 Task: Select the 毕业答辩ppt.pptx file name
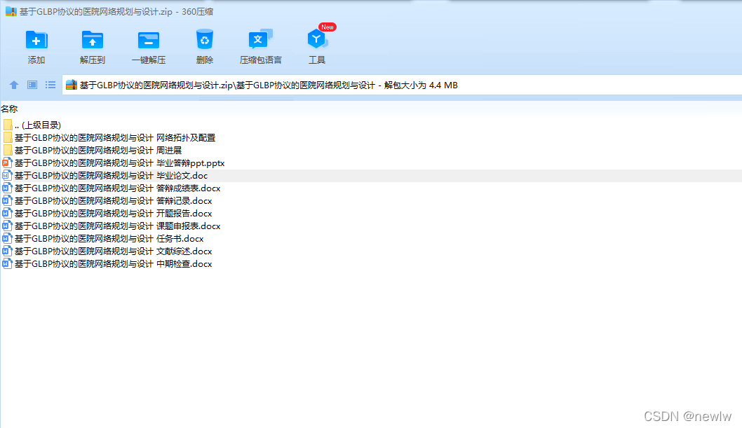pos(119,163)
